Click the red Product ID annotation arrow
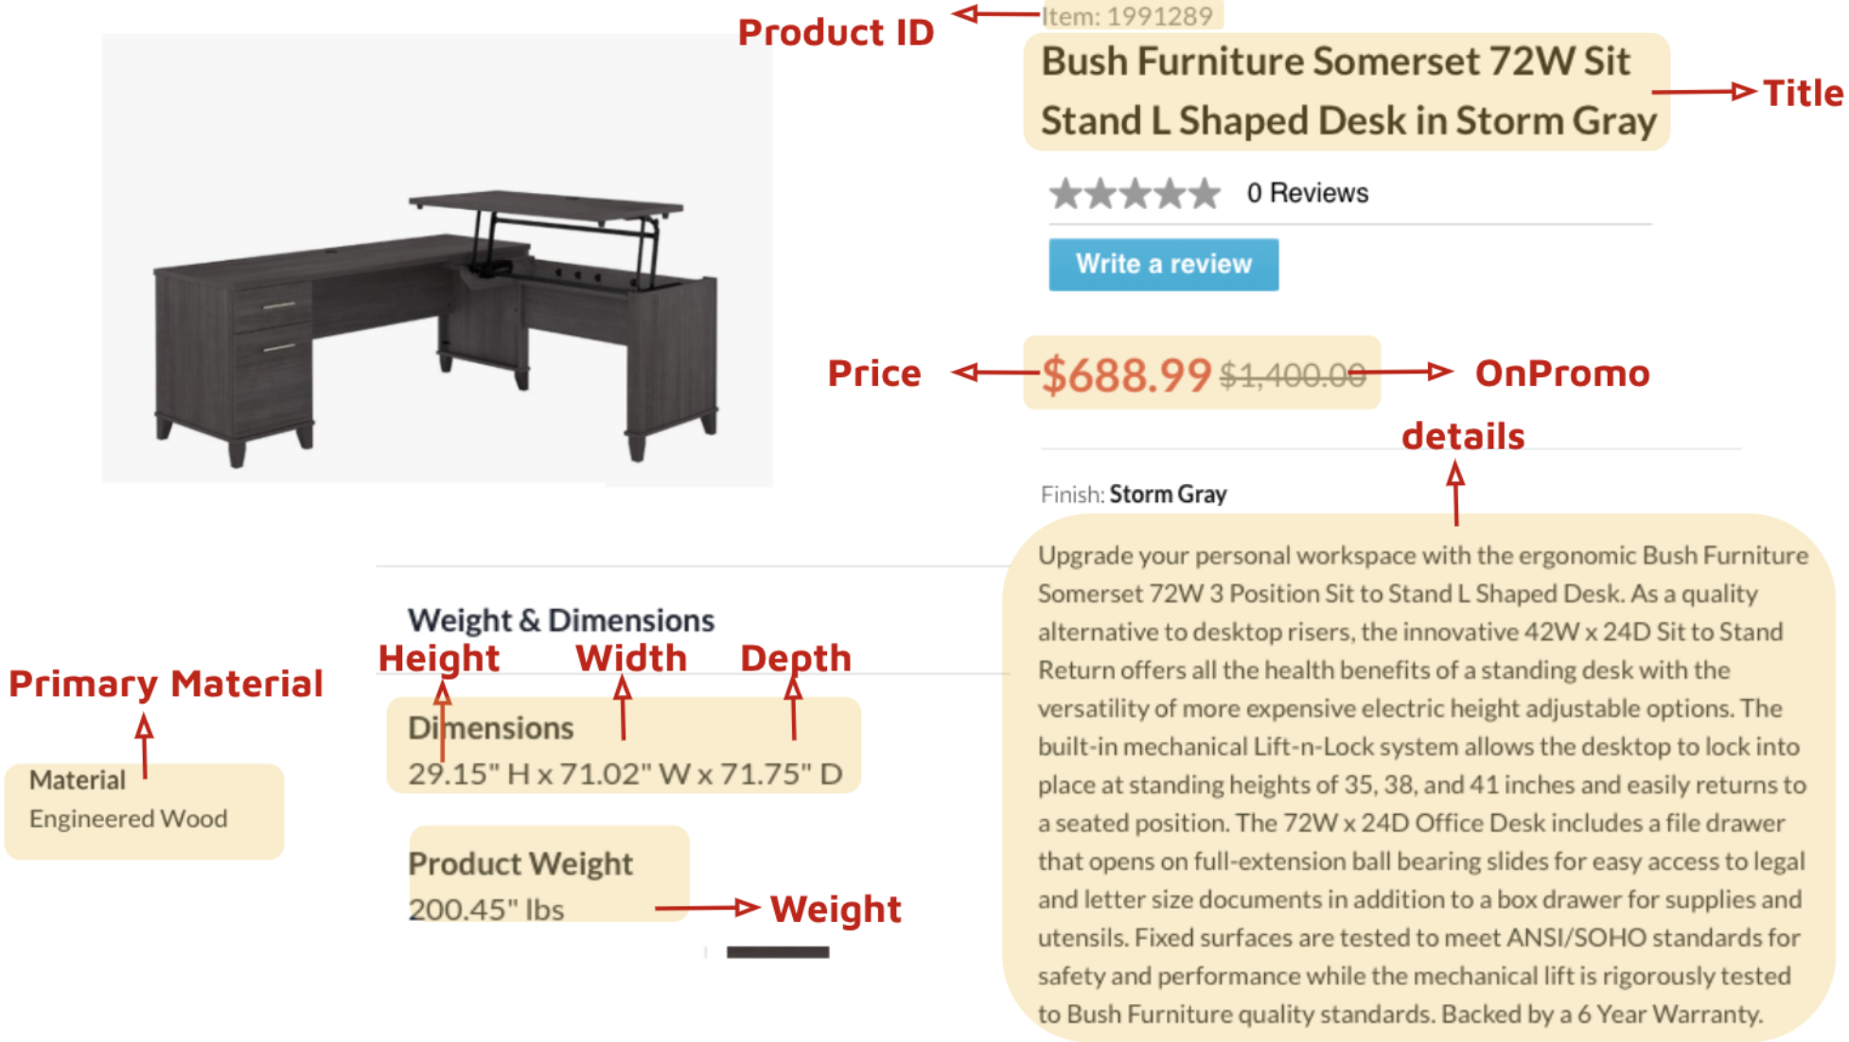 pos(995,14)
